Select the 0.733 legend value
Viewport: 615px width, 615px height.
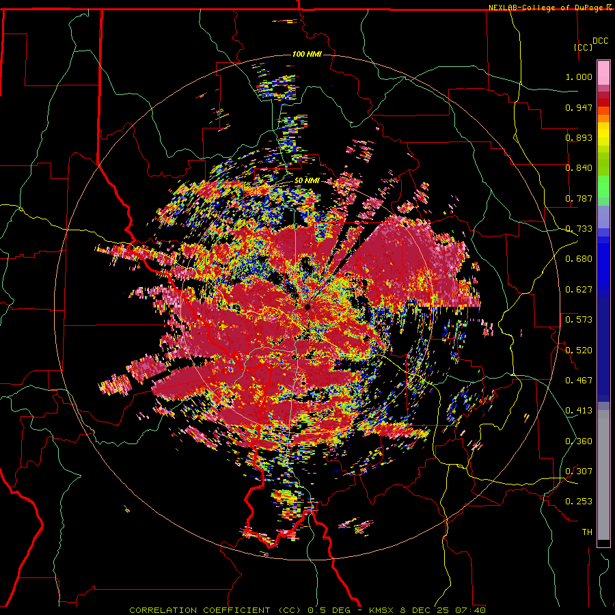coord(579,229)
